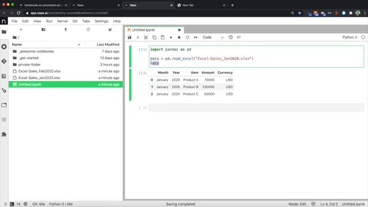Click the Git clone icon in file browser
Image resolution: width=368 pixels, height=207 pixels.
(110, 29)
